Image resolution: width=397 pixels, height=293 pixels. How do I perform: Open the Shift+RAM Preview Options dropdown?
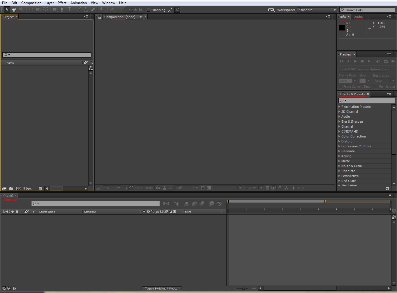coord(363,69)
